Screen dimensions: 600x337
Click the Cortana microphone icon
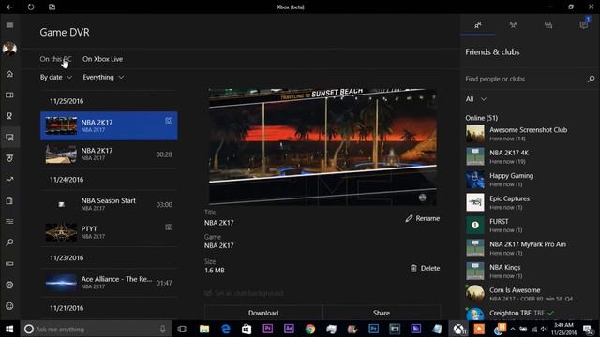162,329
